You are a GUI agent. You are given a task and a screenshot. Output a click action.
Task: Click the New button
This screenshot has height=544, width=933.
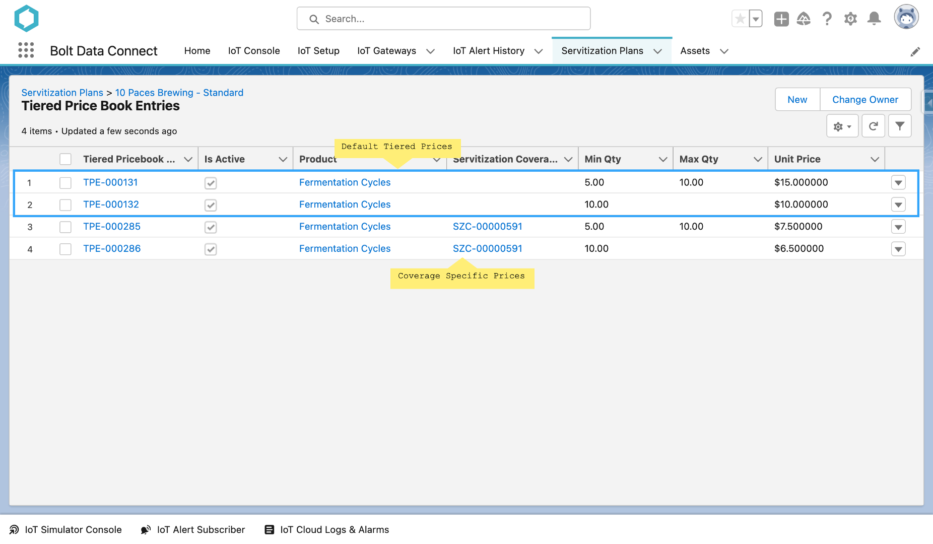click(x=797, y=100)
